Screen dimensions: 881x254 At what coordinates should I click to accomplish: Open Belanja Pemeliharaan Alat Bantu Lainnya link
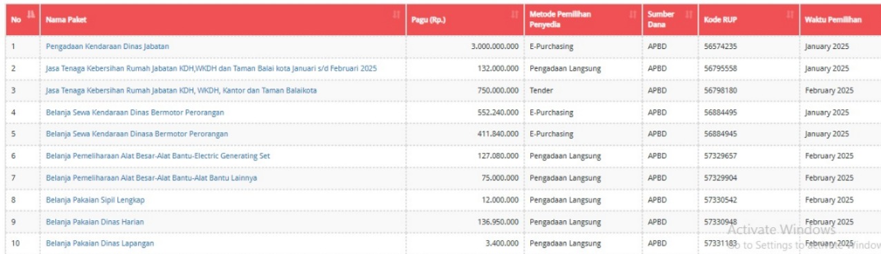click(151, 178)
